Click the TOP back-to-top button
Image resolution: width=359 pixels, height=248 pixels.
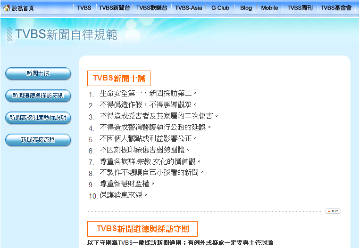tap(333, 211)
